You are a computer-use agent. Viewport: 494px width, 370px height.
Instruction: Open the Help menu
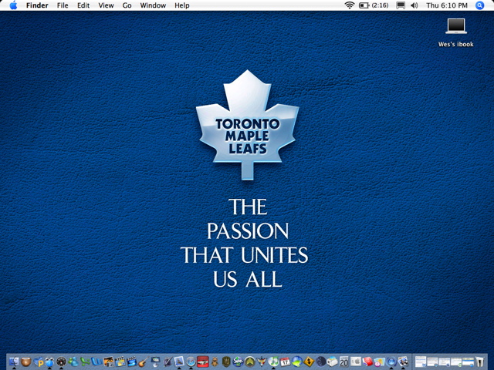(182, 5)
